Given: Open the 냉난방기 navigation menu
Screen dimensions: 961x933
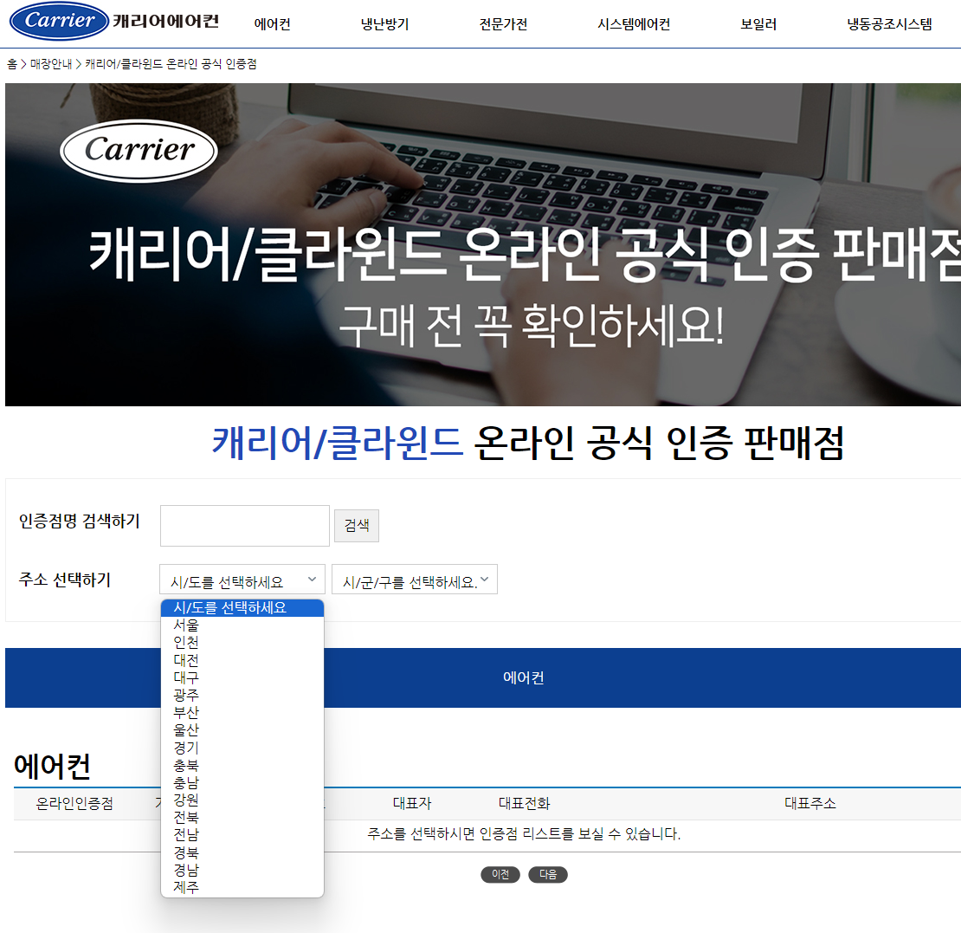Looking at the screenshot, I should click(385, 24).
